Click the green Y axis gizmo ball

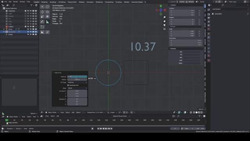[161, 6]
